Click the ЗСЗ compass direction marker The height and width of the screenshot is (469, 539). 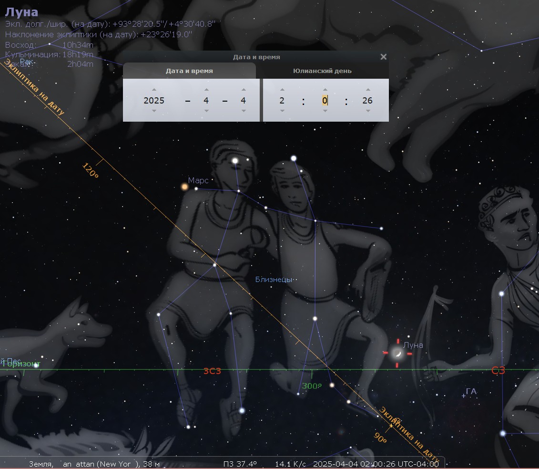(212, 371)
